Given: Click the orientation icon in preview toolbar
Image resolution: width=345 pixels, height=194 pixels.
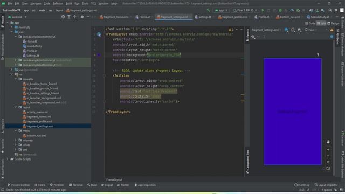Looking at the screenshot, I should click(x=293, y=30).
